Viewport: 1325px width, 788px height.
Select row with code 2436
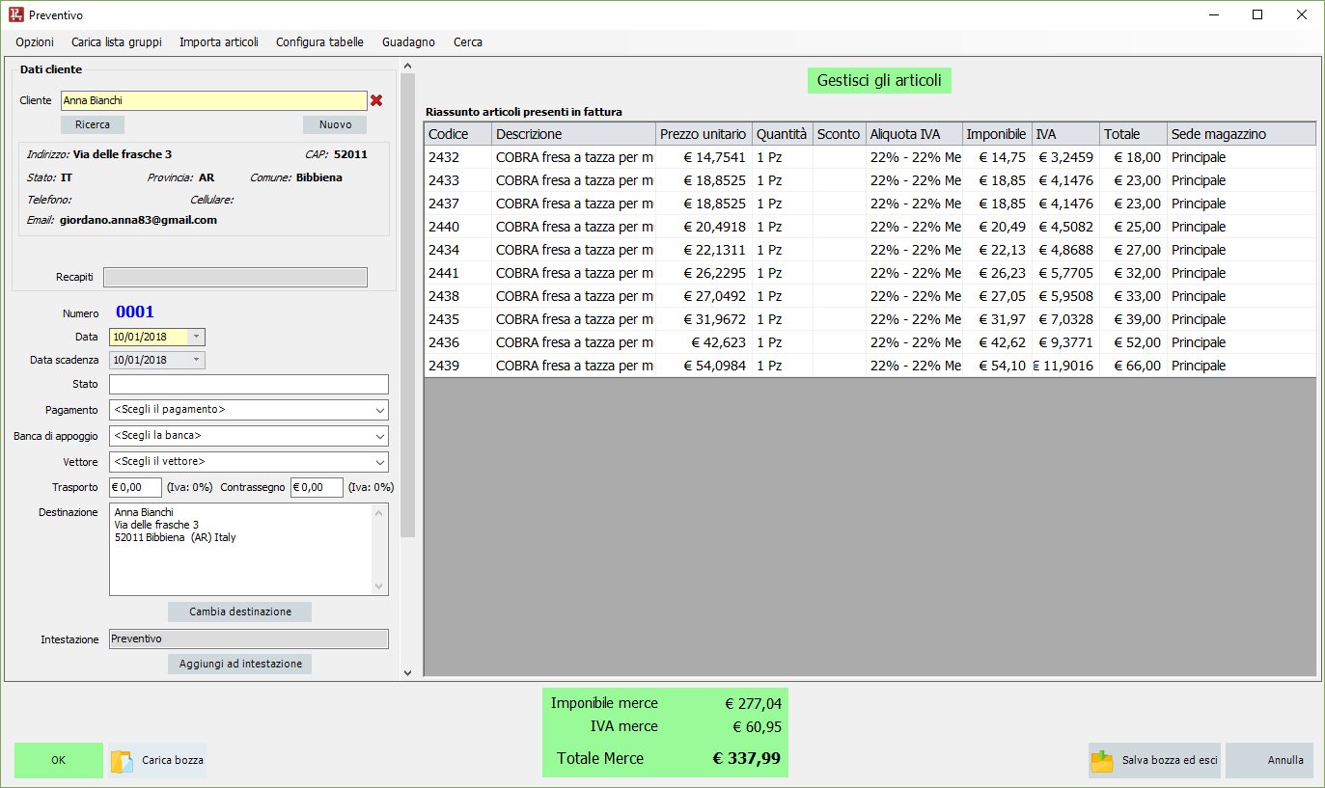870,342
